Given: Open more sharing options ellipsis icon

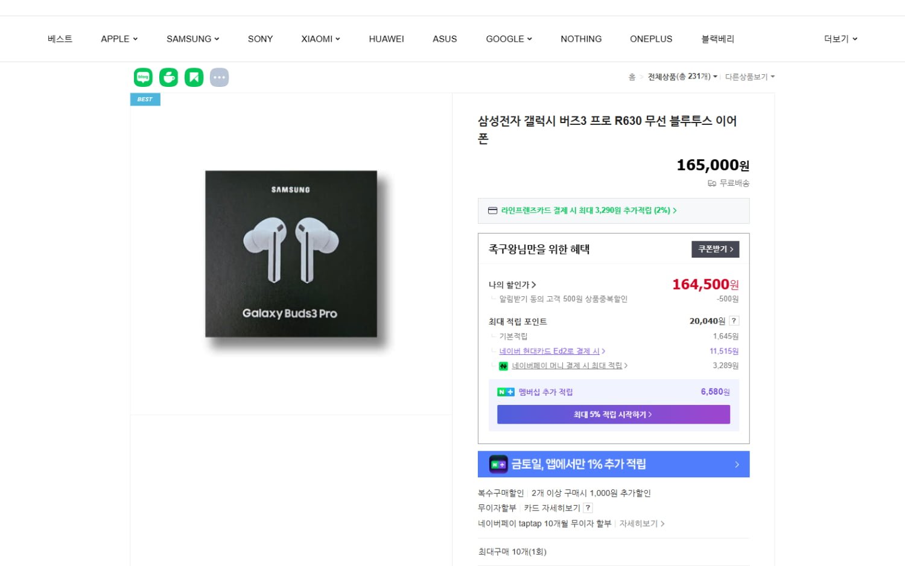Looking at the screenshot, I should 219,77.
